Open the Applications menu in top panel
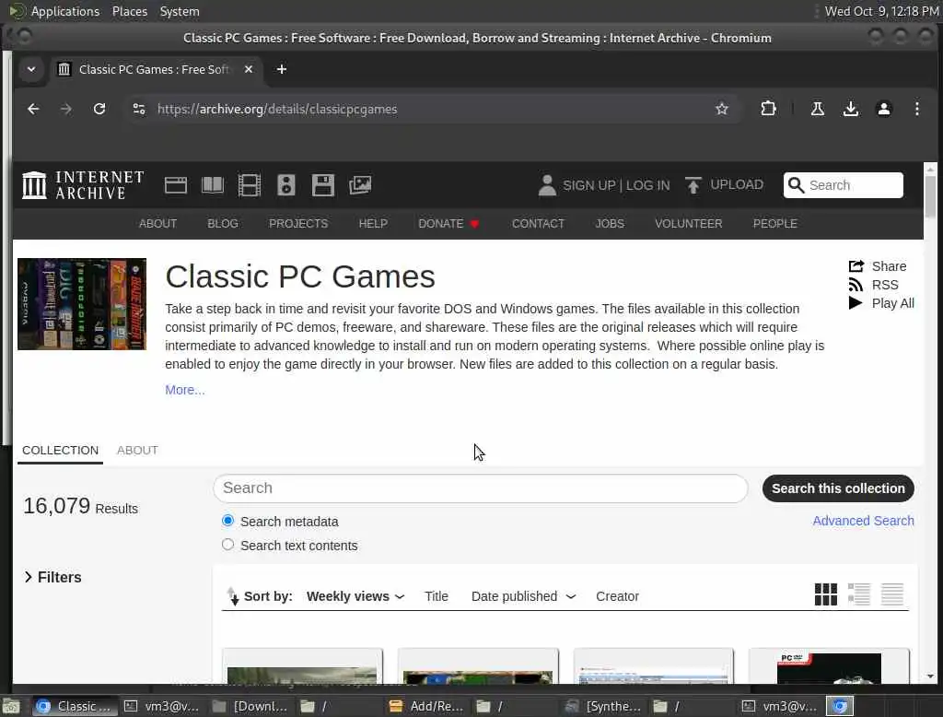 (x=65, y=11)
